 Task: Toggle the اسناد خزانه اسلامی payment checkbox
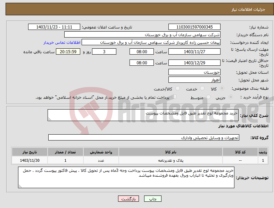(174, 96)
